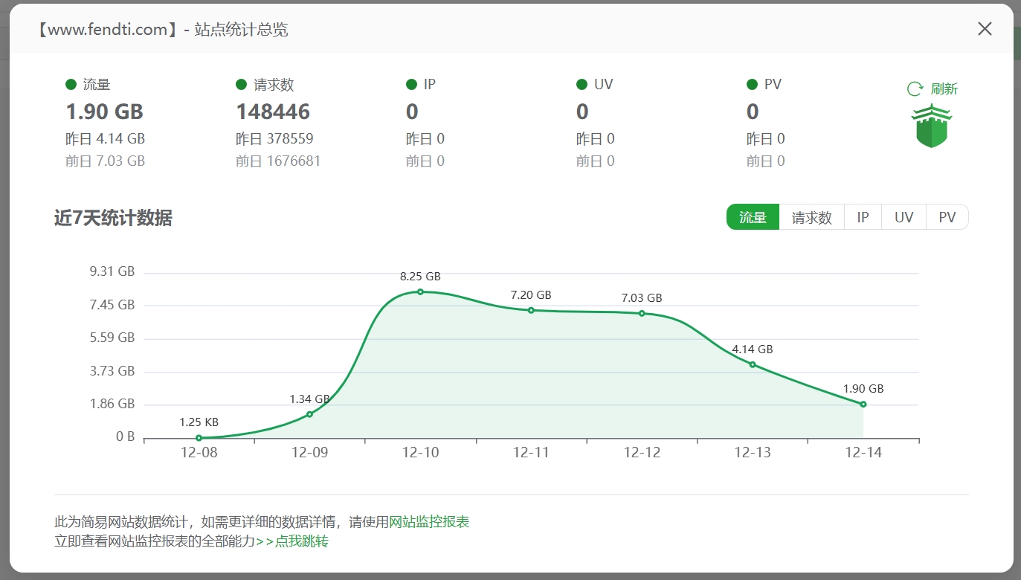Click the 12-14 x-axis date label

pyautogui.click(x=863, y=452)
